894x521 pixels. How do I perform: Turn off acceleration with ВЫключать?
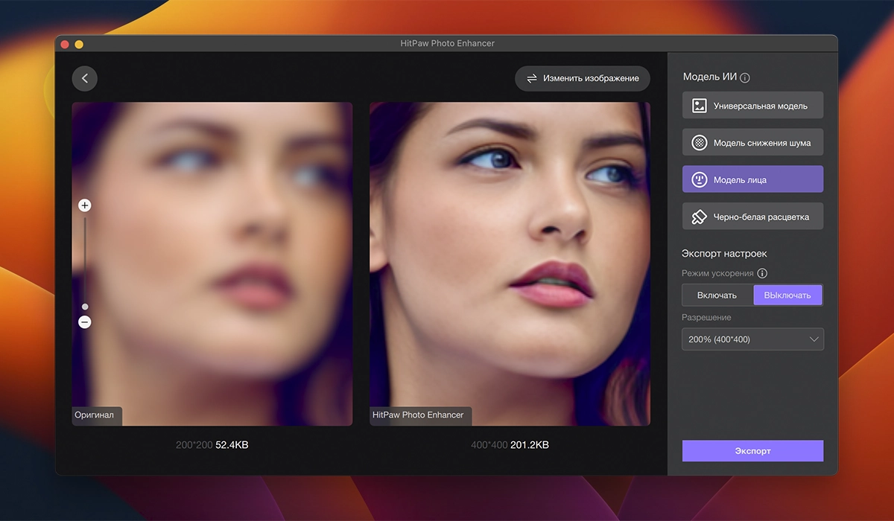coord(787,295)
